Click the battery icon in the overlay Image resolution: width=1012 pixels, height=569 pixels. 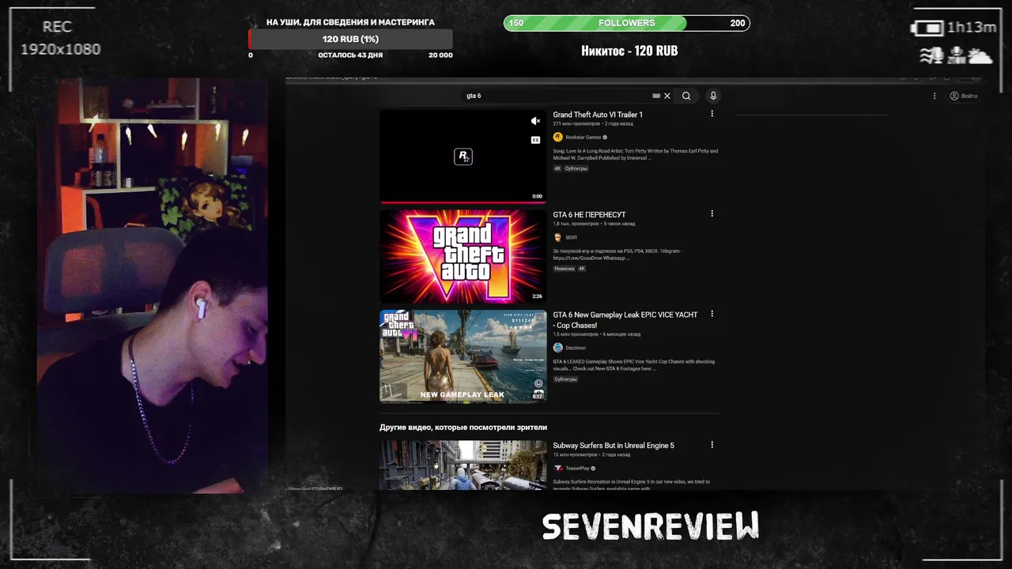pos(927,28)
